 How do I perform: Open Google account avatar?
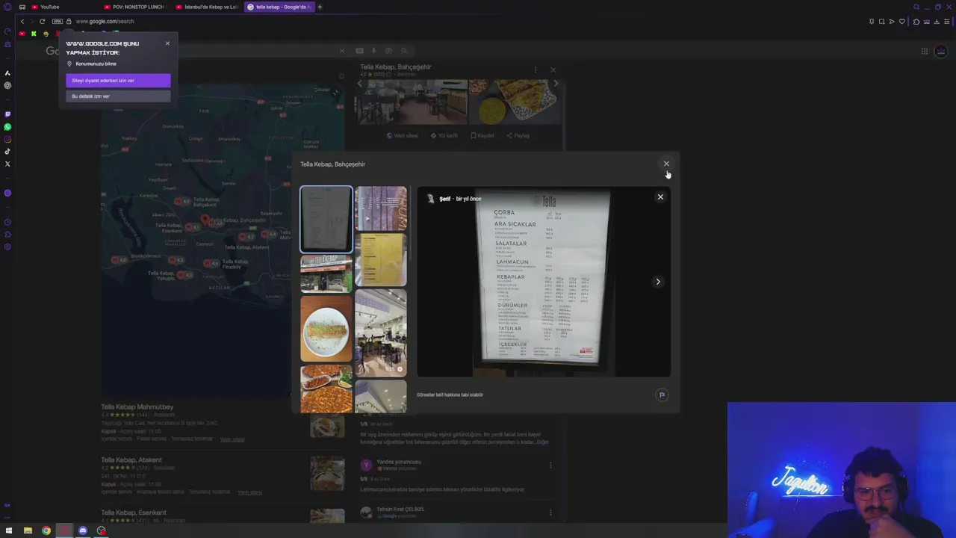pos(941,51)
